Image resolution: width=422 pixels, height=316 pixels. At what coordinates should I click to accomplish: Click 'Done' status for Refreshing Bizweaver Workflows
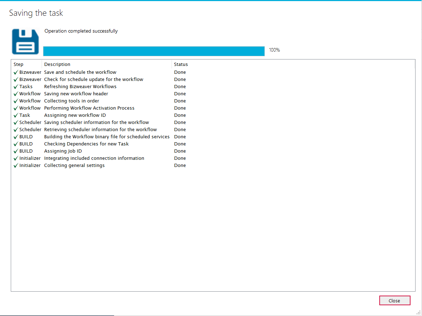[x=180, y=87]
